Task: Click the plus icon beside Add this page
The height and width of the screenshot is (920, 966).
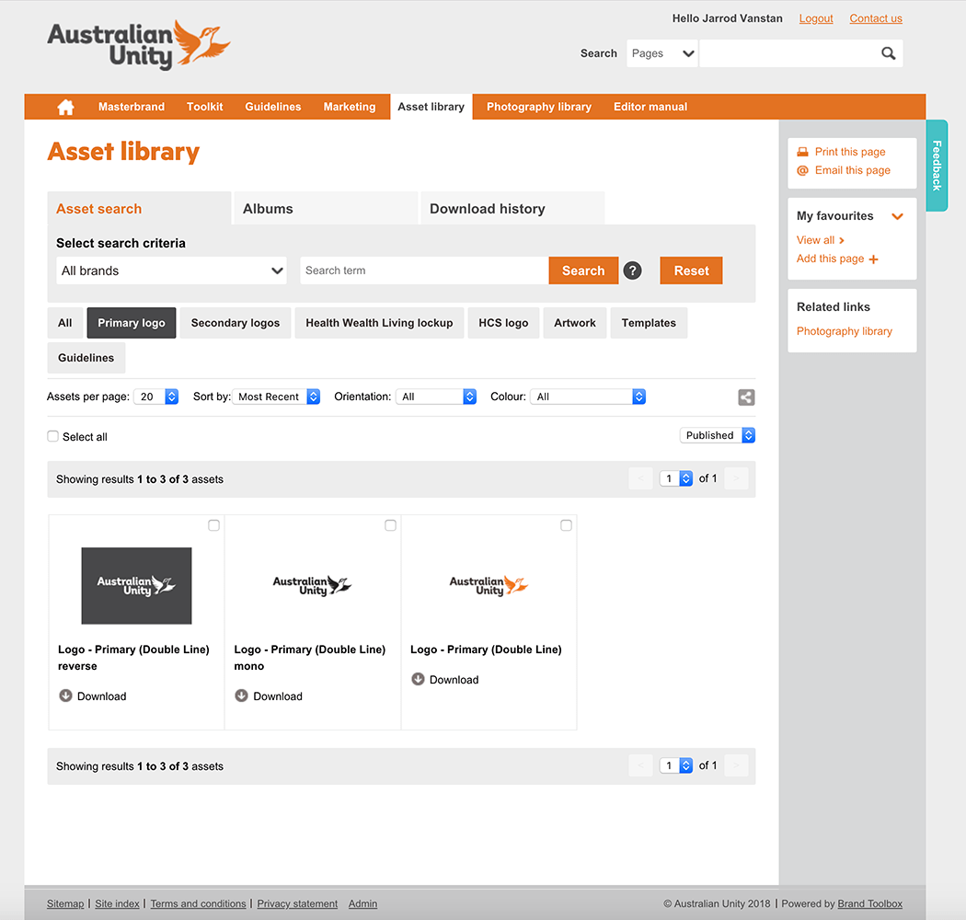Action: pos(873,259)
